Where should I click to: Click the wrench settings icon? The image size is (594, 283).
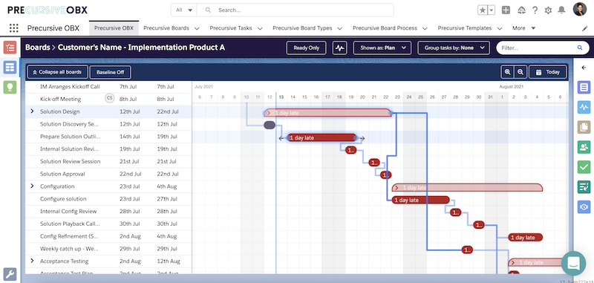coord(10,274)
